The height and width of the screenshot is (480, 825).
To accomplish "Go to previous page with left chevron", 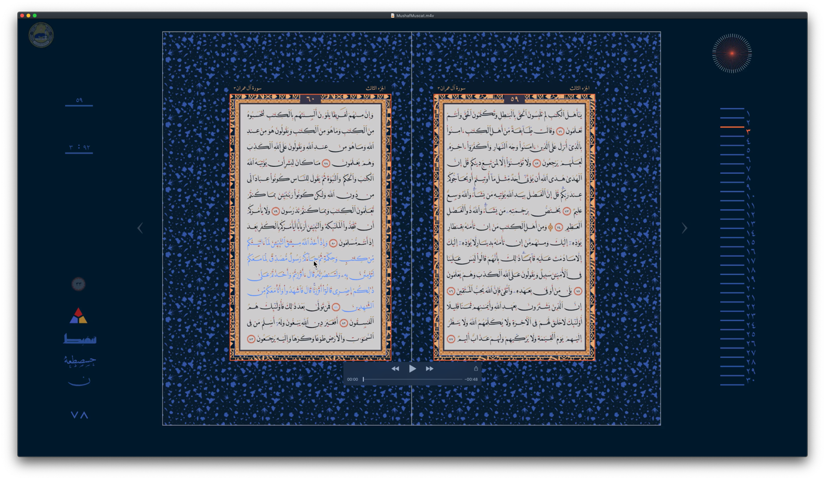I will (140, 228).
